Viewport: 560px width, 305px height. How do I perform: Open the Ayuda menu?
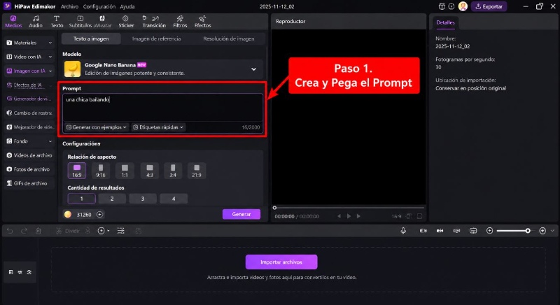[127, 6]
